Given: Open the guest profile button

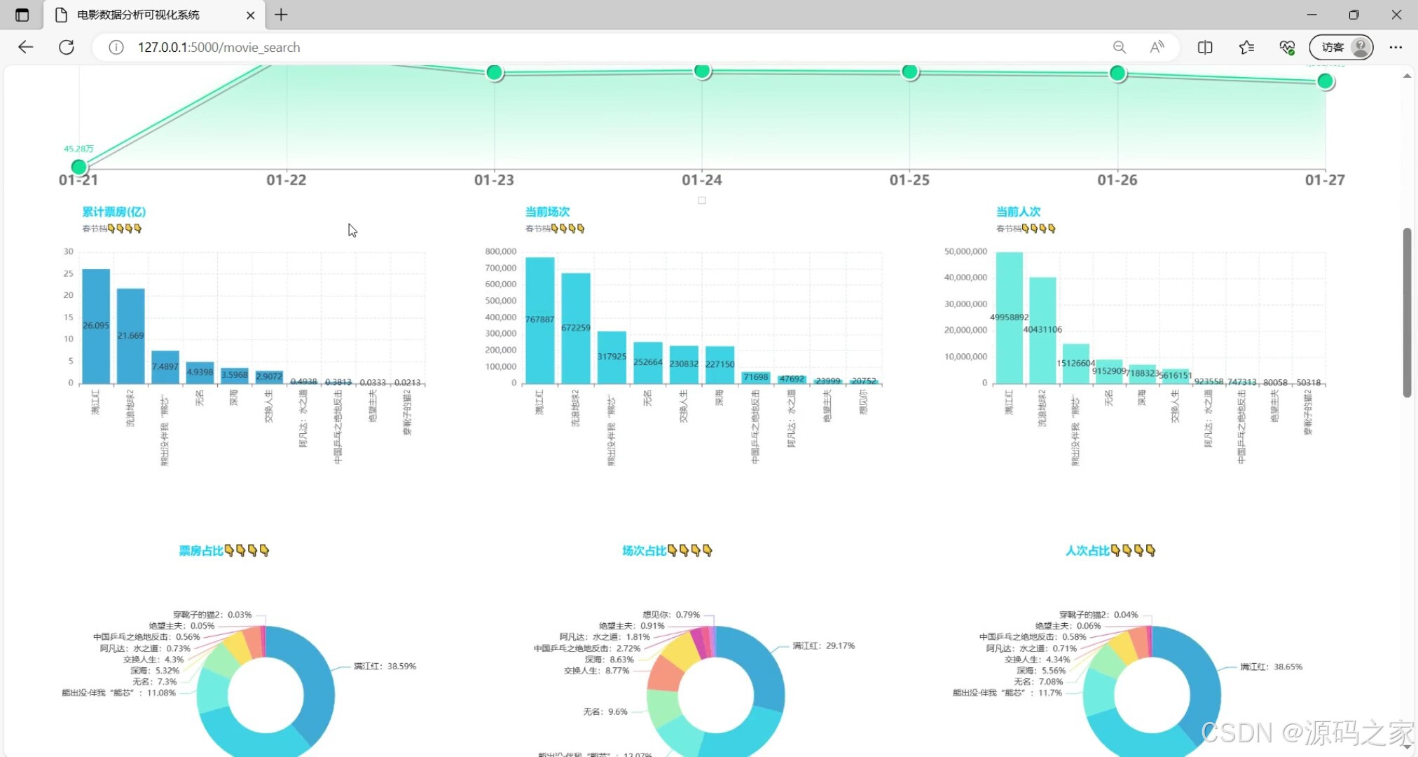Looking at the screenshot, I should coord(1341,47).
